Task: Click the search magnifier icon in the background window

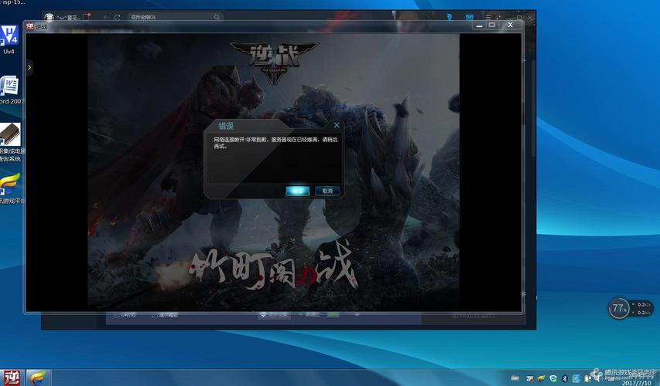Action: point(217,17)
